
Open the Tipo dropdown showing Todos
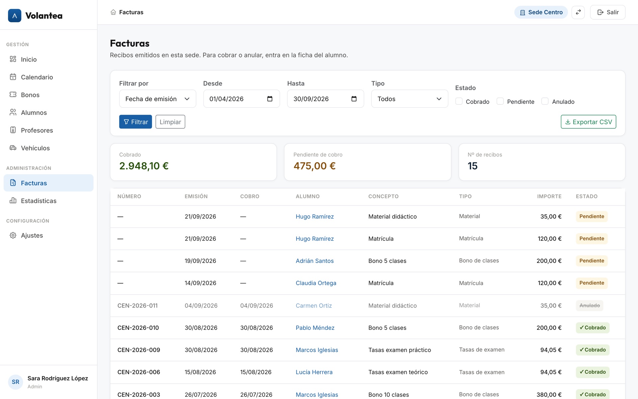coord(409,99)
